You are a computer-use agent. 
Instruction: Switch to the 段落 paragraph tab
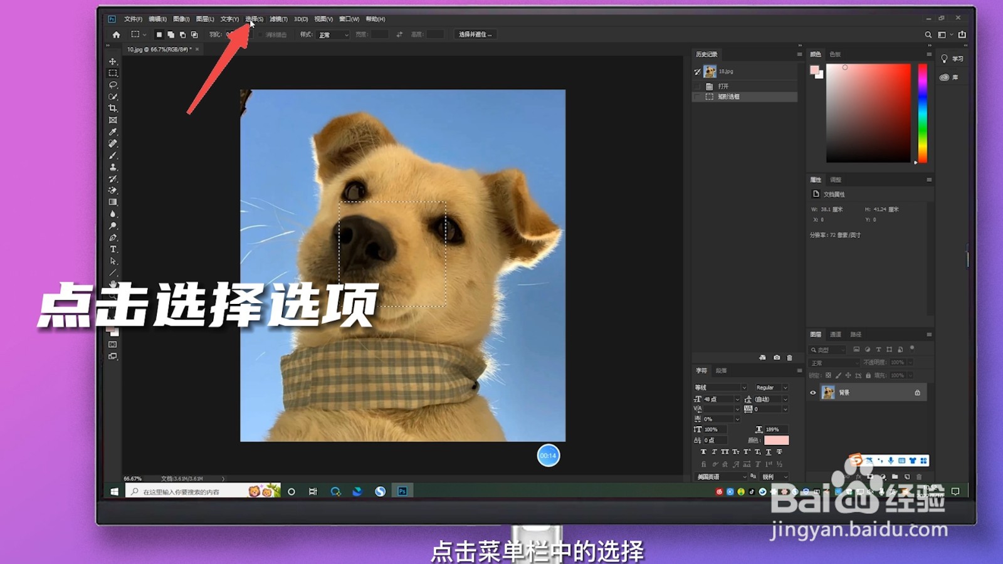click(x=722, y=370)
